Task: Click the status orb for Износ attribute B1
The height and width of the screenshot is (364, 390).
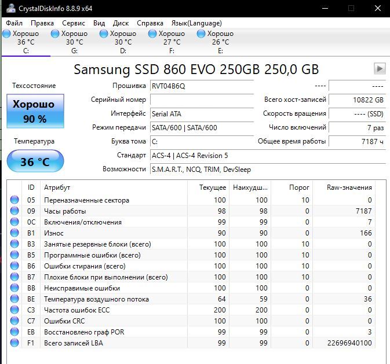Action: coord(14,233)
